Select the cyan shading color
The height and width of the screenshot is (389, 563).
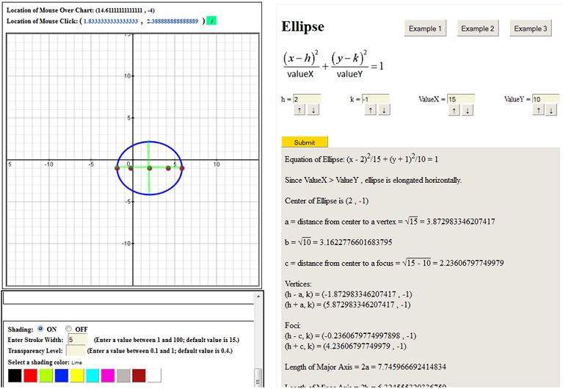[92, 375]
